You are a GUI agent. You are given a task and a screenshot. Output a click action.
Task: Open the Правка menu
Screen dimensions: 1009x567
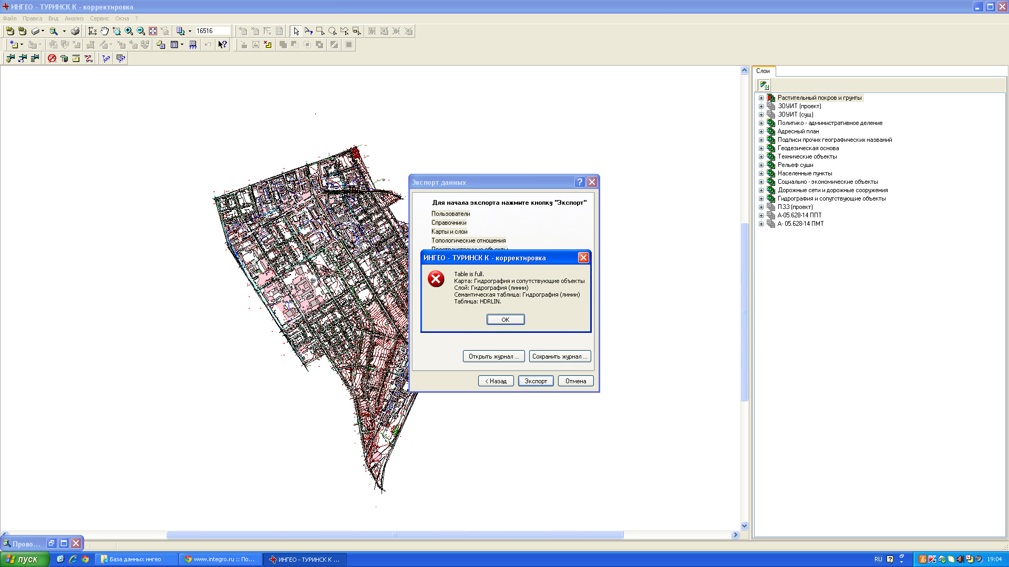[x=32, y=18]
